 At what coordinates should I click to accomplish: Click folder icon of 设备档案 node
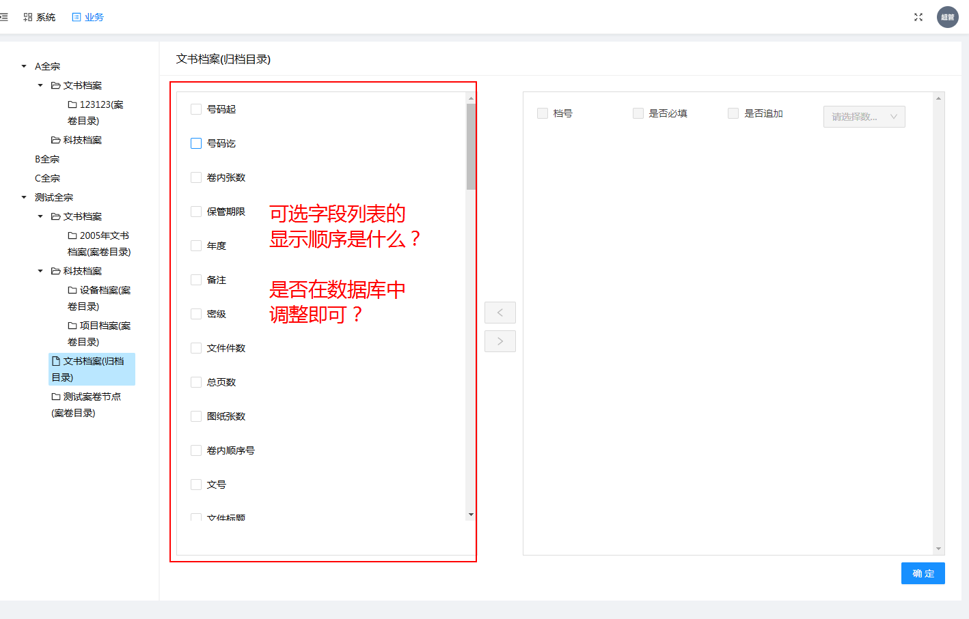[x=72, y=290]
